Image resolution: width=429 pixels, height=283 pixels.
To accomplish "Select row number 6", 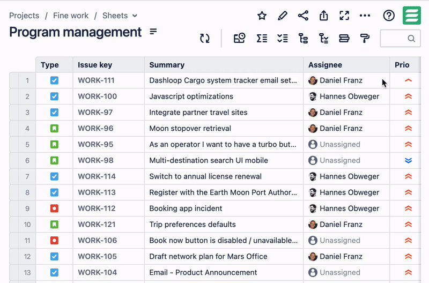I will pyautogui.click(x=27, y=160).
